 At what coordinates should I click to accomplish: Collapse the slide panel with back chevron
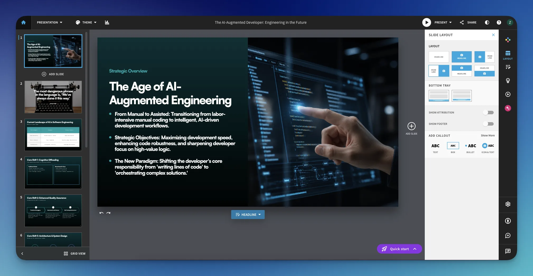[22, 254]
